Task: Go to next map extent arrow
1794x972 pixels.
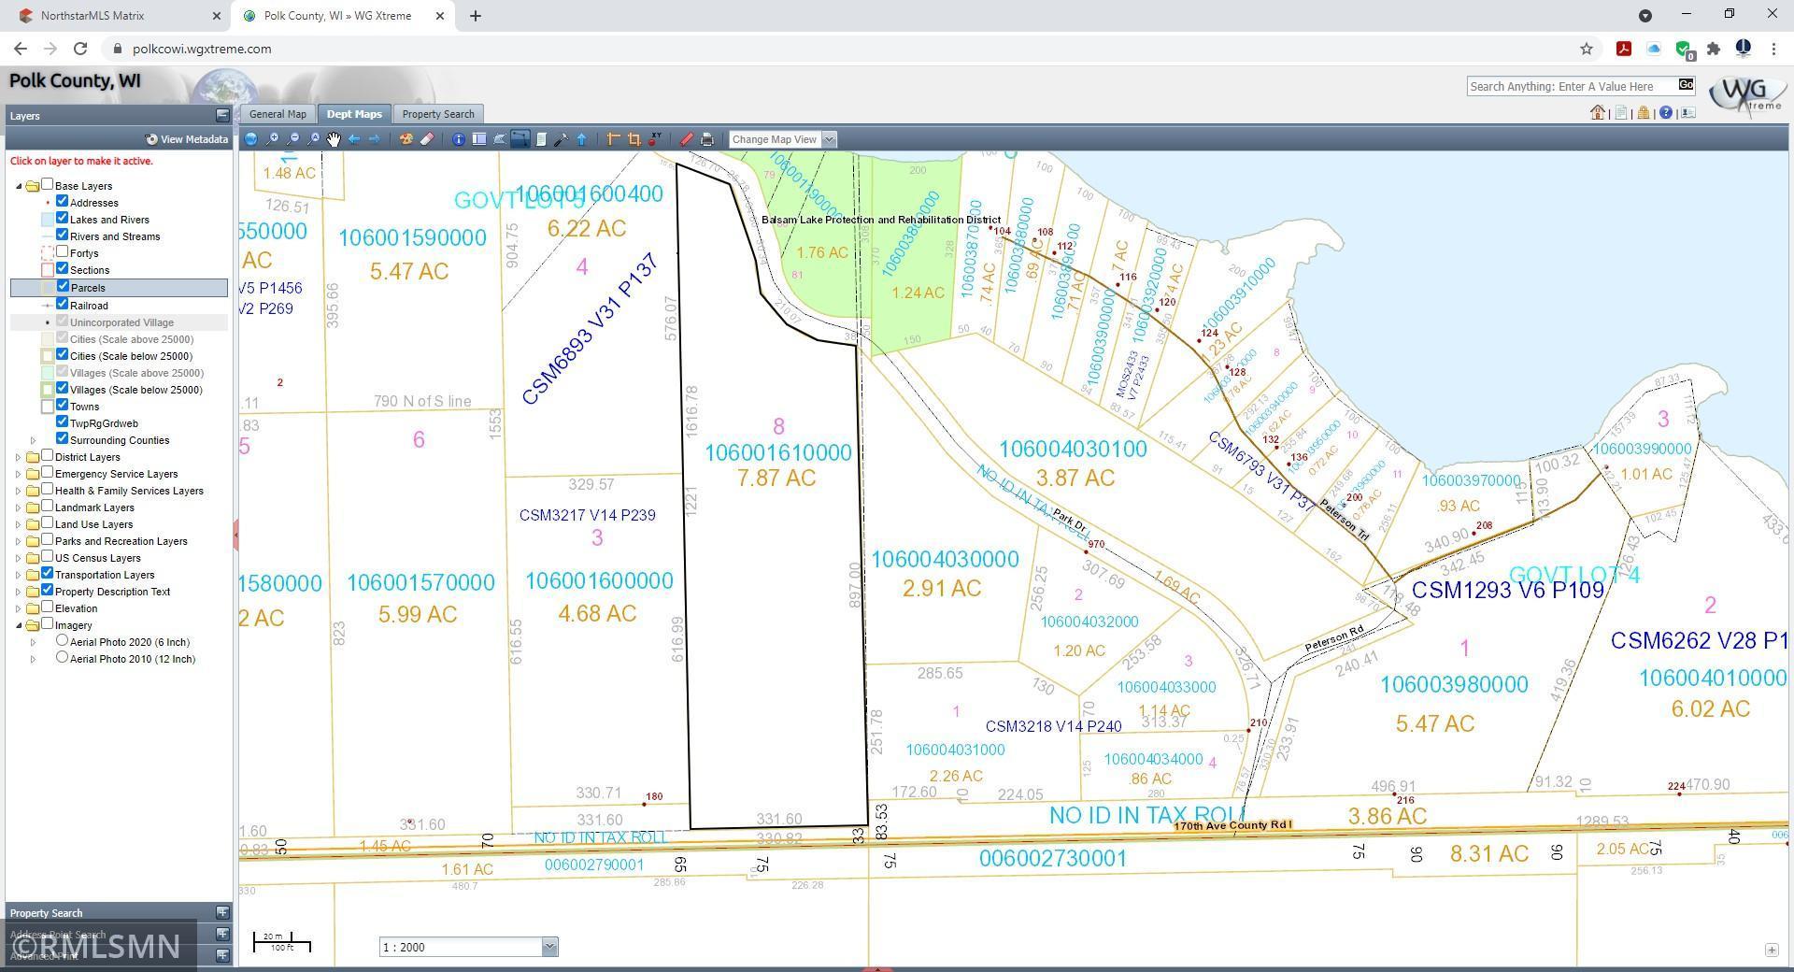Action: click(375, 139)
